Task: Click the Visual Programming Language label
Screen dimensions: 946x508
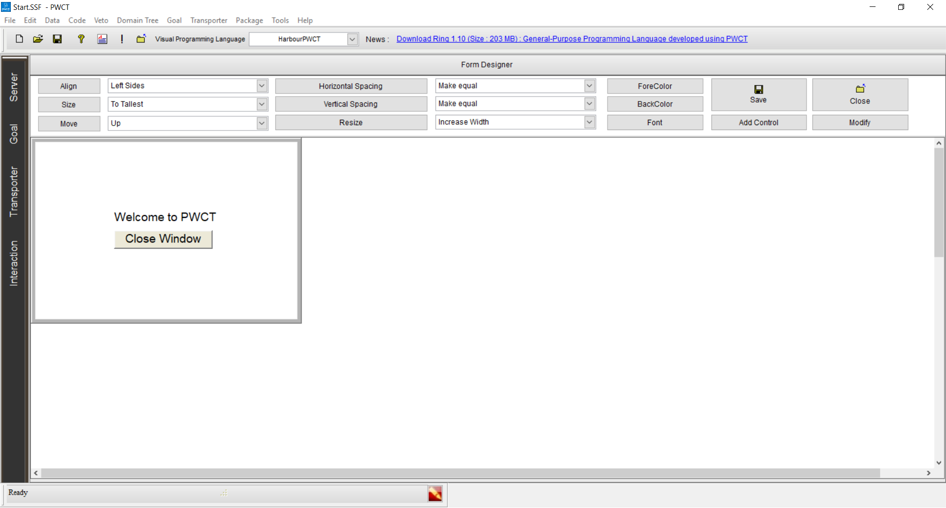Action: [200, 39]
